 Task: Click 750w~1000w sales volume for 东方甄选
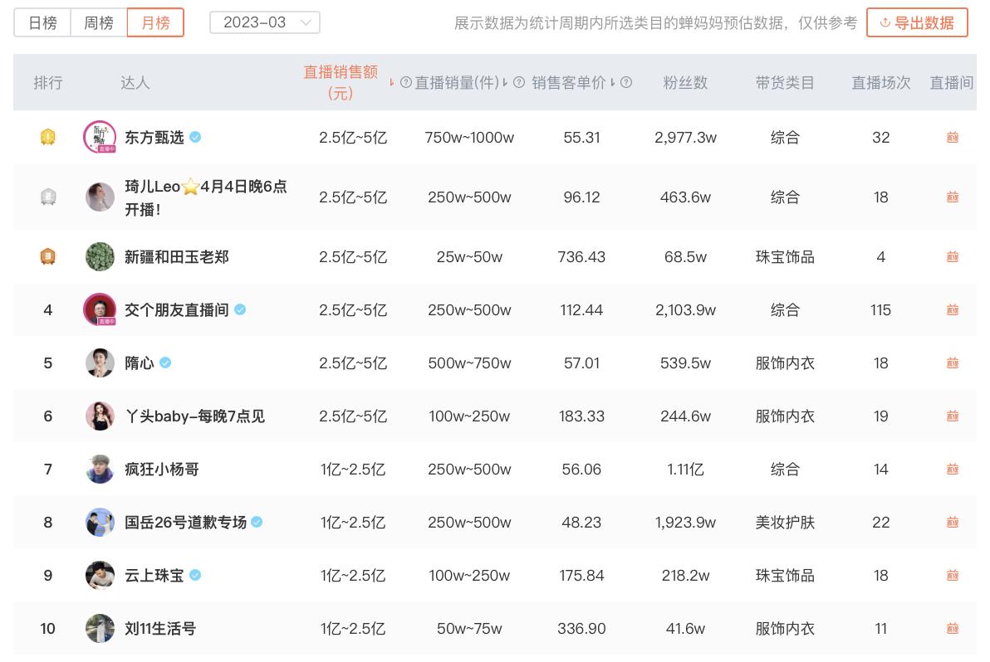469,138
